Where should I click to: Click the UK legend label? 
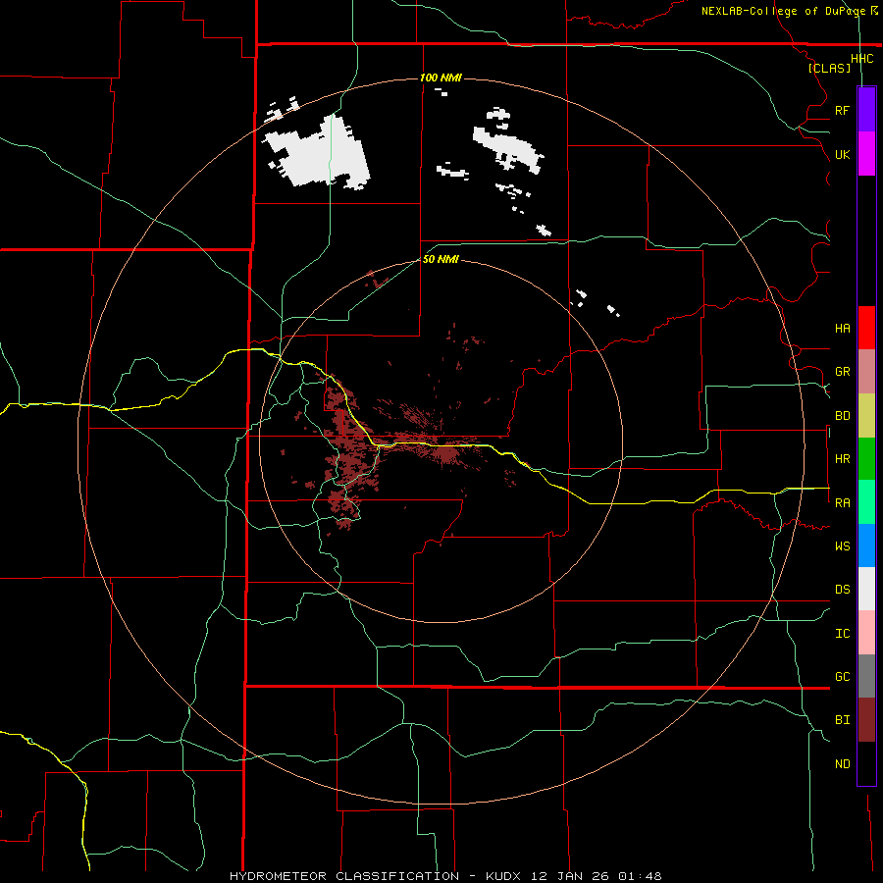pyautogui.click(x=842, y=154)
